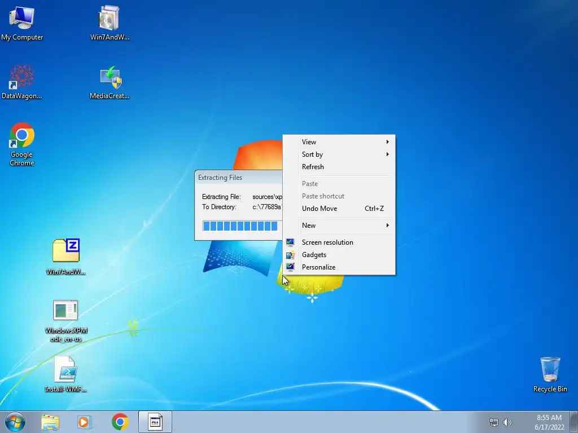
Task: Select the WindowsXPMode_en-us installer icon
Action: tap(65, 321)
